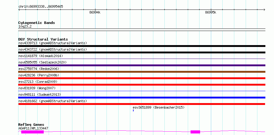
Task: Click the DGV Structural Variants track heading
Action: click(x=43, y=39)
